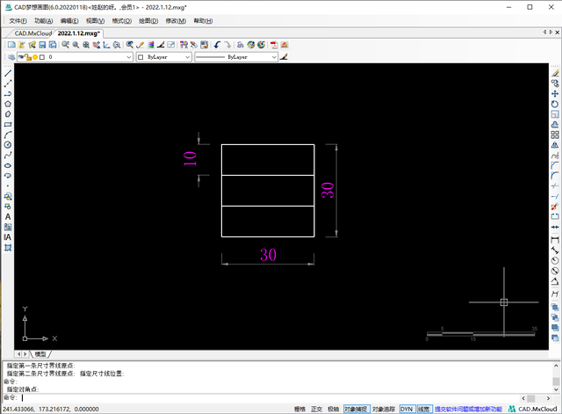
Task: Open the 功能(A) menu
Action: point(44,21)
